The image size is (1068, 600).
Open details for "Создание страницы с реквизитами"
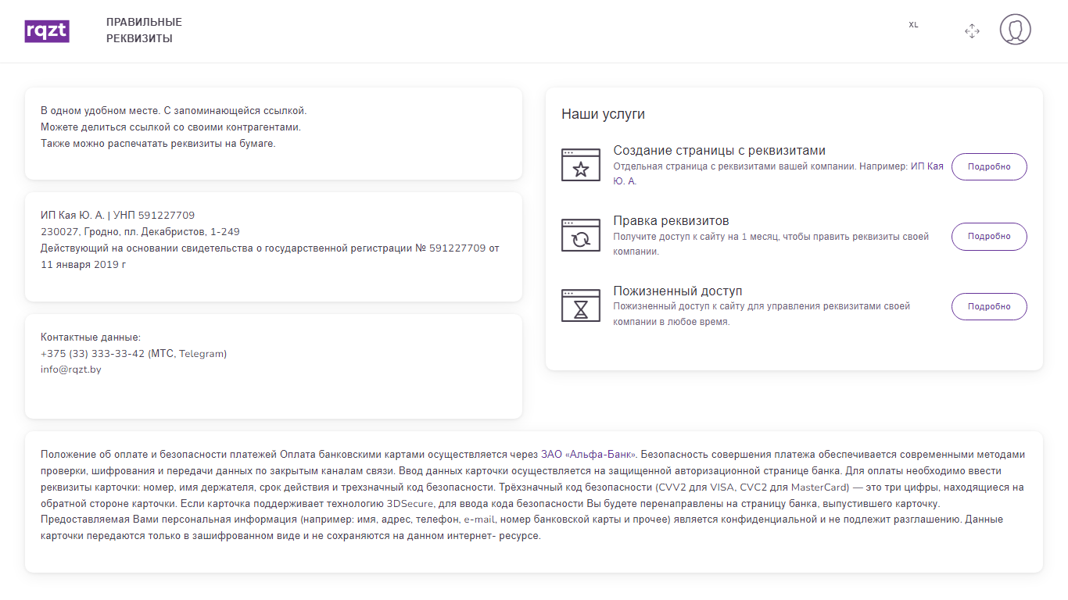pos(989,166)
